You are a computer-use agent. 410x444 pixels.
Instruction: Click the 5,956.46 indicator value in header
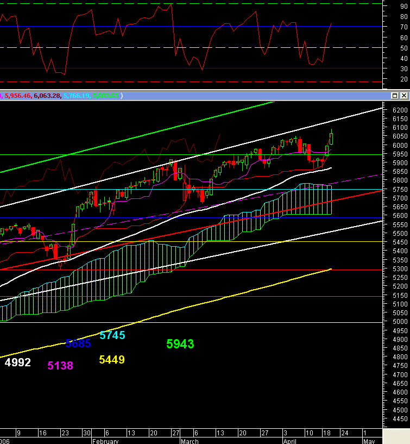tap(17, 96)
